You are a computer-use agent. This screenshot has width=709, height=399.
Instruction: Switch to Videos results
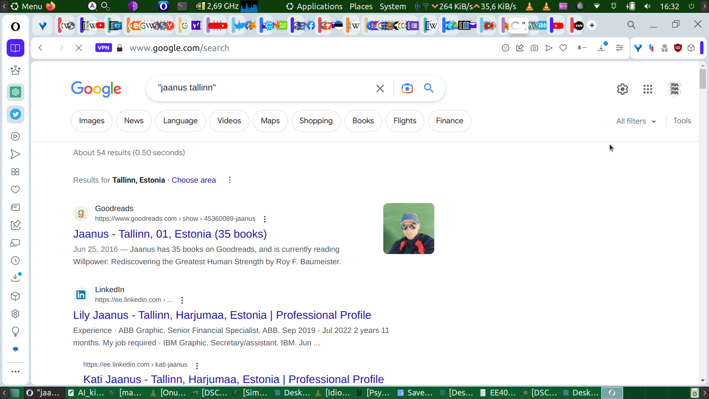[229, 121]
